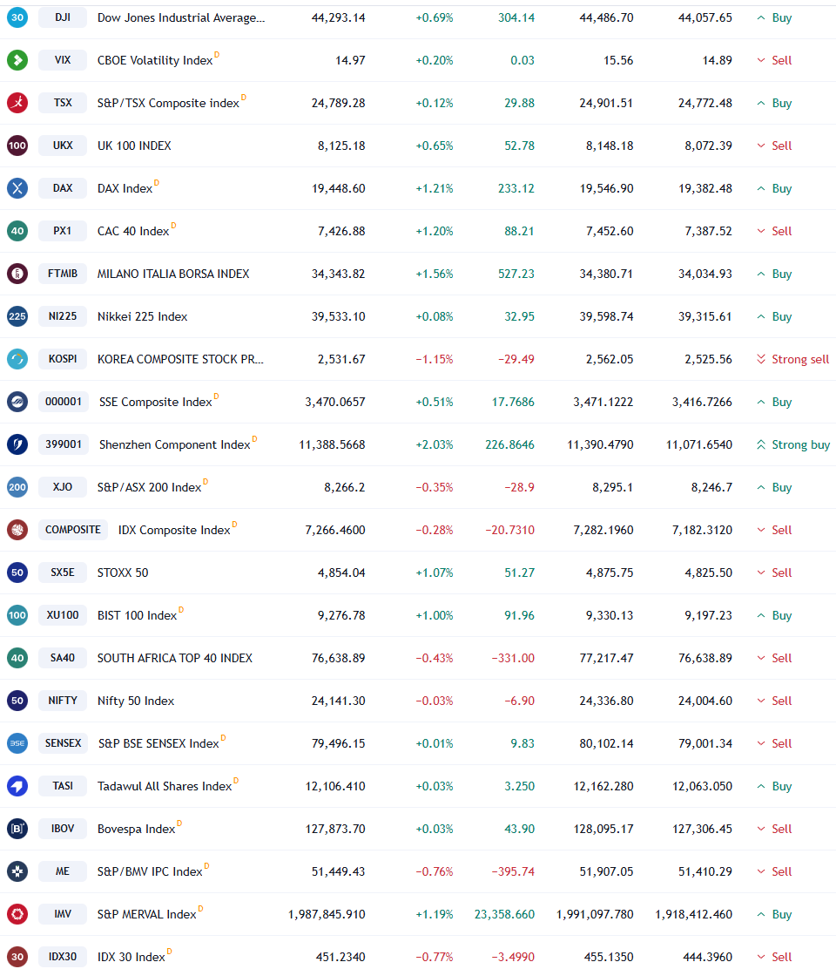Open the XU100 ticker badge

[63, 615]
